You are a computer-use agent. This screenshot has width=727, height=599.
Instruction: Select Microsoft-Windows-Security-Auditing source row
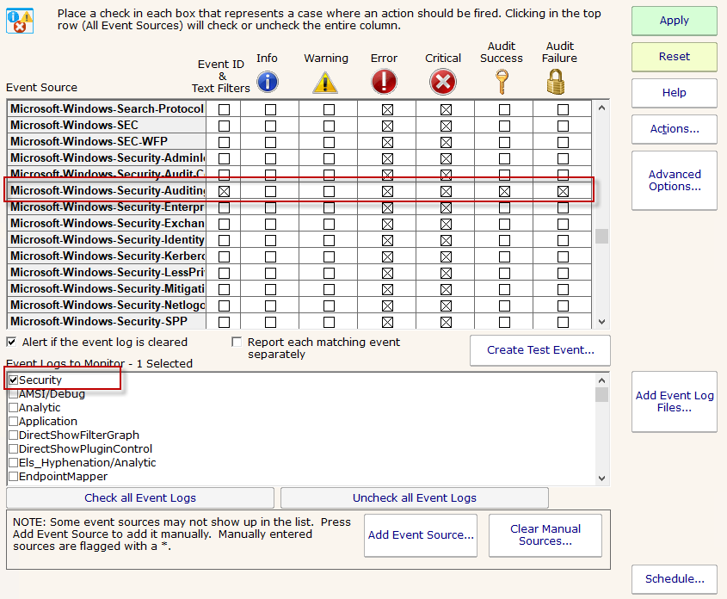click(108, 191)
